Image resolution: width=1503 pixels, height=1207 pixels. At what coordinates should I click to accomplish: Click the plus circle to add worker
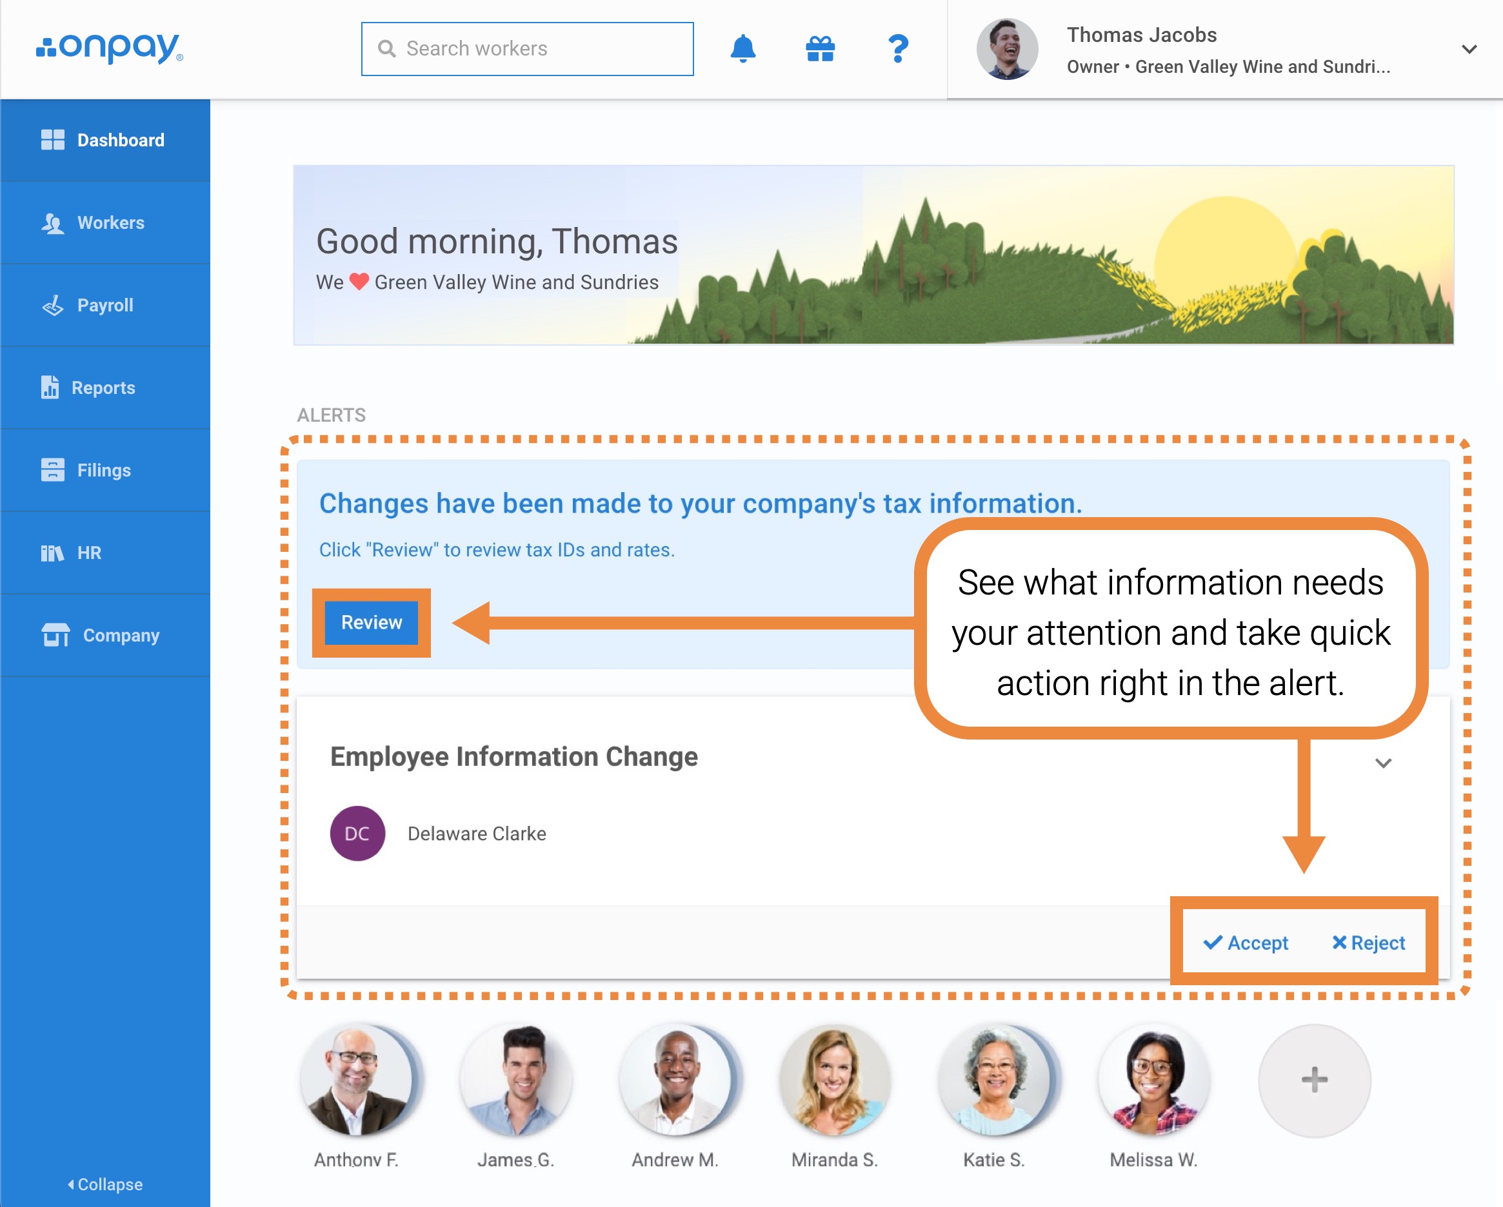coord(1313,1079)
